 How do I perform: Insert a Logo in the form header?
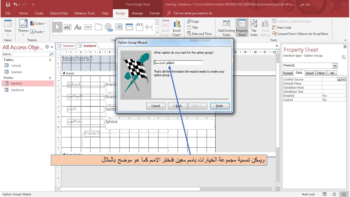point(193,21)
